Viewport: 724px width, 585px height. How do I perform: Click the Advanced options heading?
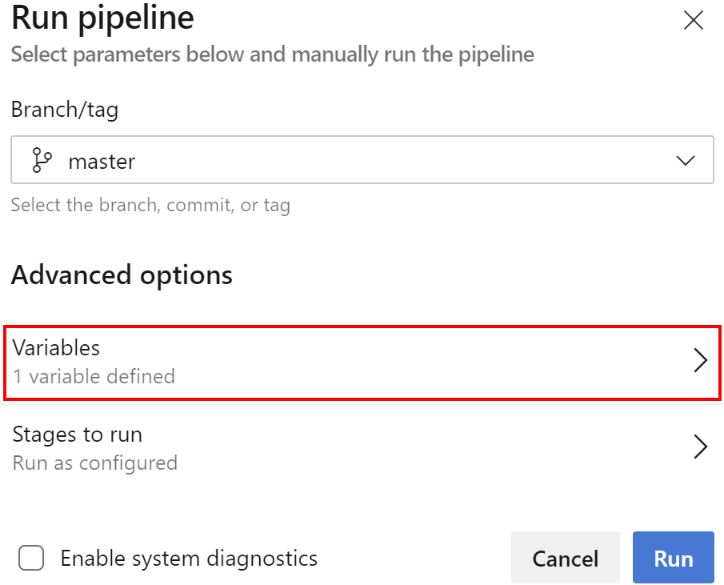coord(122,275)
